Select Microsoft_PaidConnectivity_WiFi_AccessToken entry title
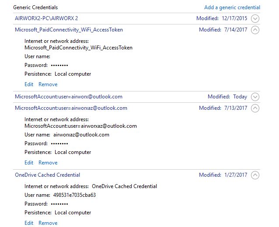This screenshot has width=279, height=227. [x=69, y=30]
